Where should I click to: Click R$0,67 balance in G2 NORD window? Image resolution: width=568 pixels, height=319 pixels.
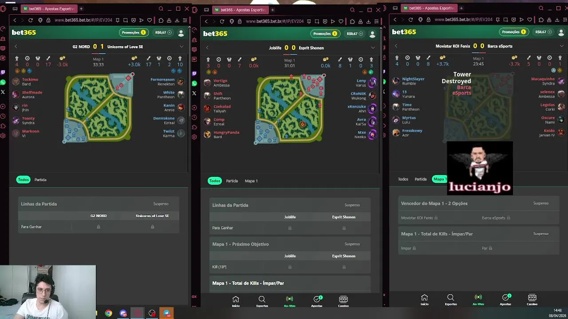[x=163, y=32]
